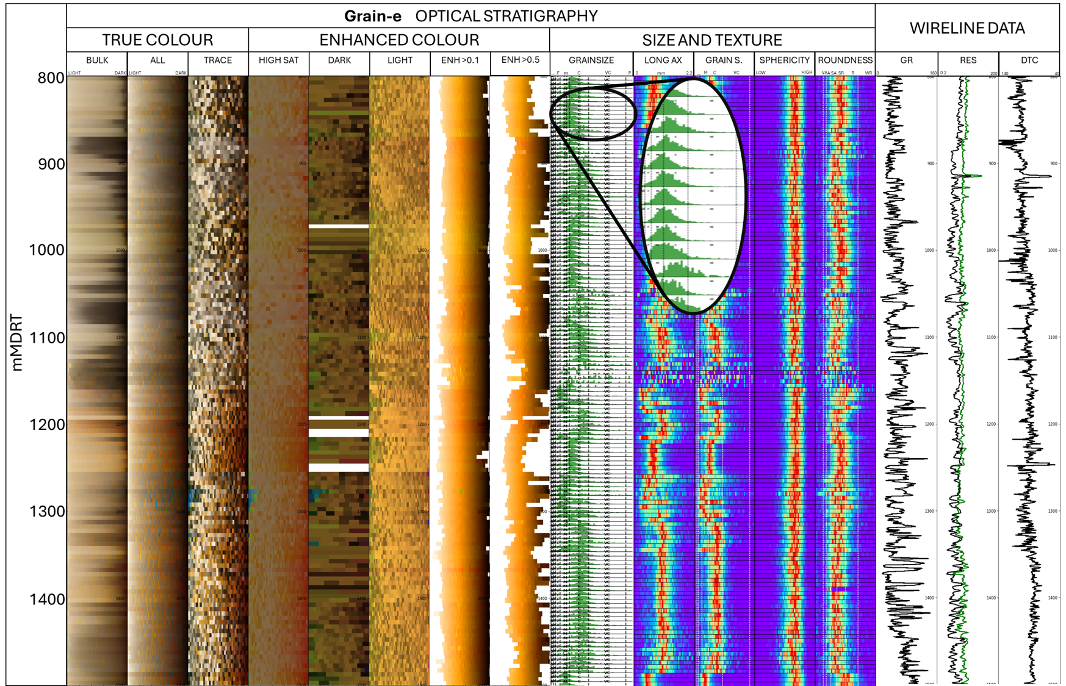
Task: Open the GRAINSIZE track header
Action: (x=591, y=60)
